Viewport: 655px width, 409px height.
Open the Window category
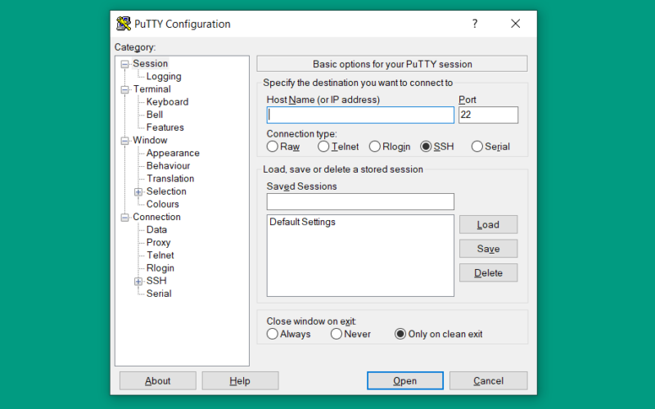click(x=150, y=140)
